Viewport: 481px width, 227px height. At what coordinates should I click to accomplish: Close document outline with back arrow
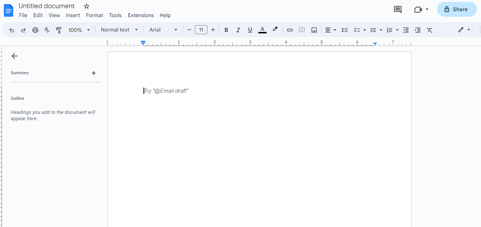14,56
